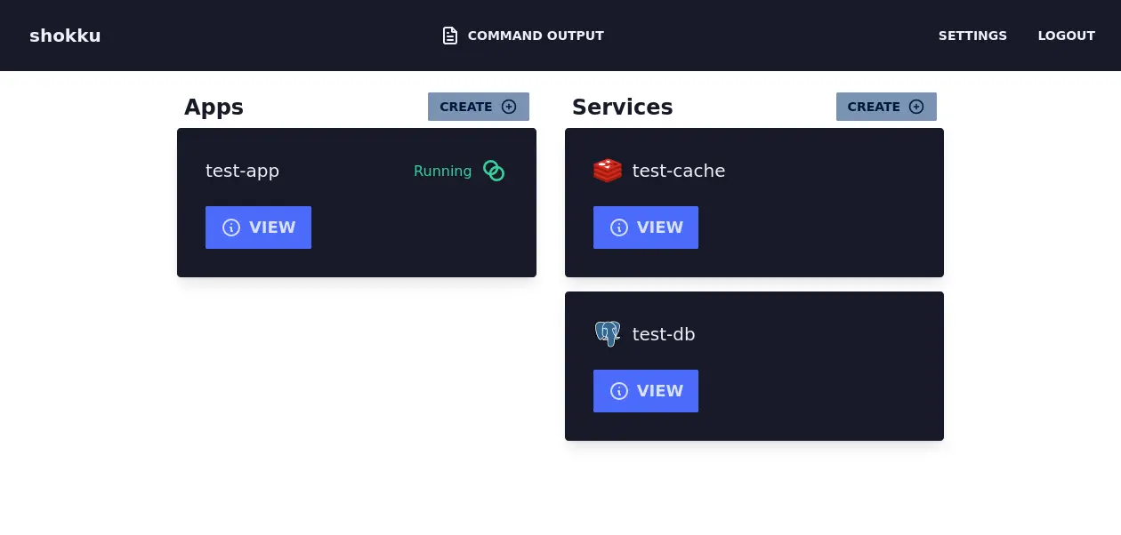Click the shokku logo to go home
Viewport: 1121px width, 535px height.
(65, 36)
